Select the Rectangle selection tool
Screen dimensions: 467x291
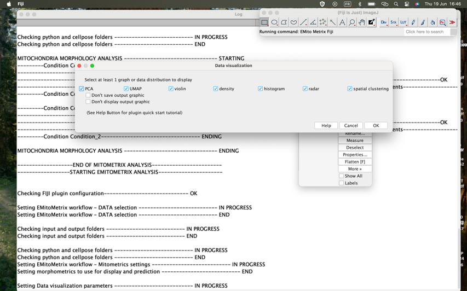(x=264, y=22)
